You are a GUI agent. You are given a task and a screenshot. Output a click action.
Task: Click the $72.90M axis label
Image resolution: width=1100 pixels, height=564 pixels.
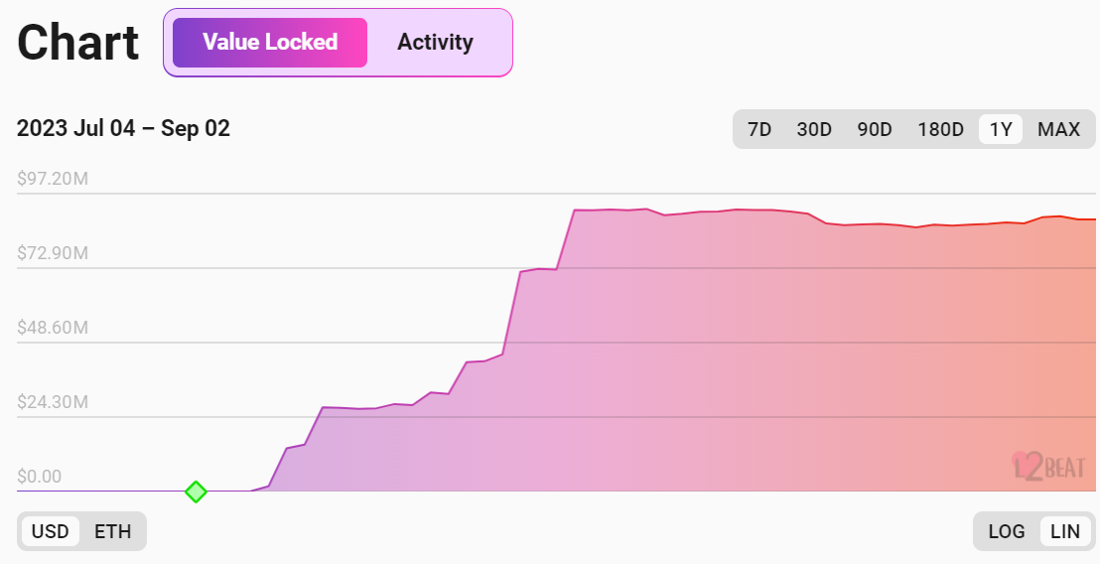pos(54,253)
